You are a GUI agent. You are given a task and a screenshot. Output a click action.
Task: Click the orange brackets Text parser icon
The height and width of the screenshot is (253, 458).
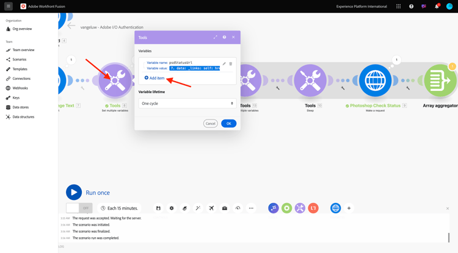click(x=313, y=208)
